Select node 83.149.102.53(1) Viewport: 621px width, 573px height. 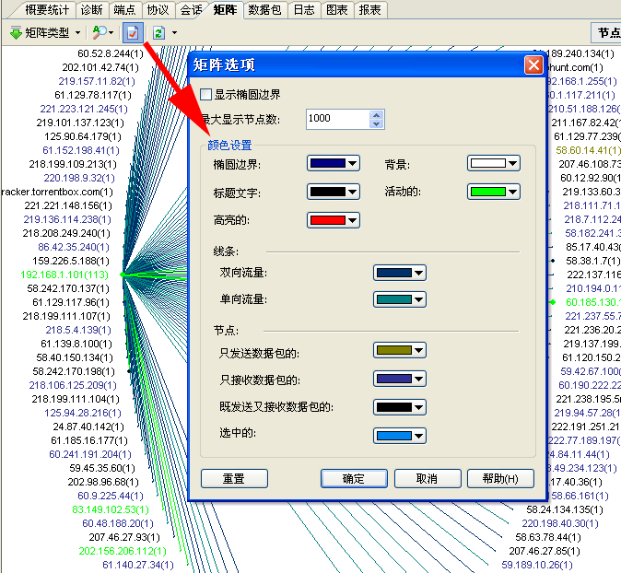[x=111, y=509]
